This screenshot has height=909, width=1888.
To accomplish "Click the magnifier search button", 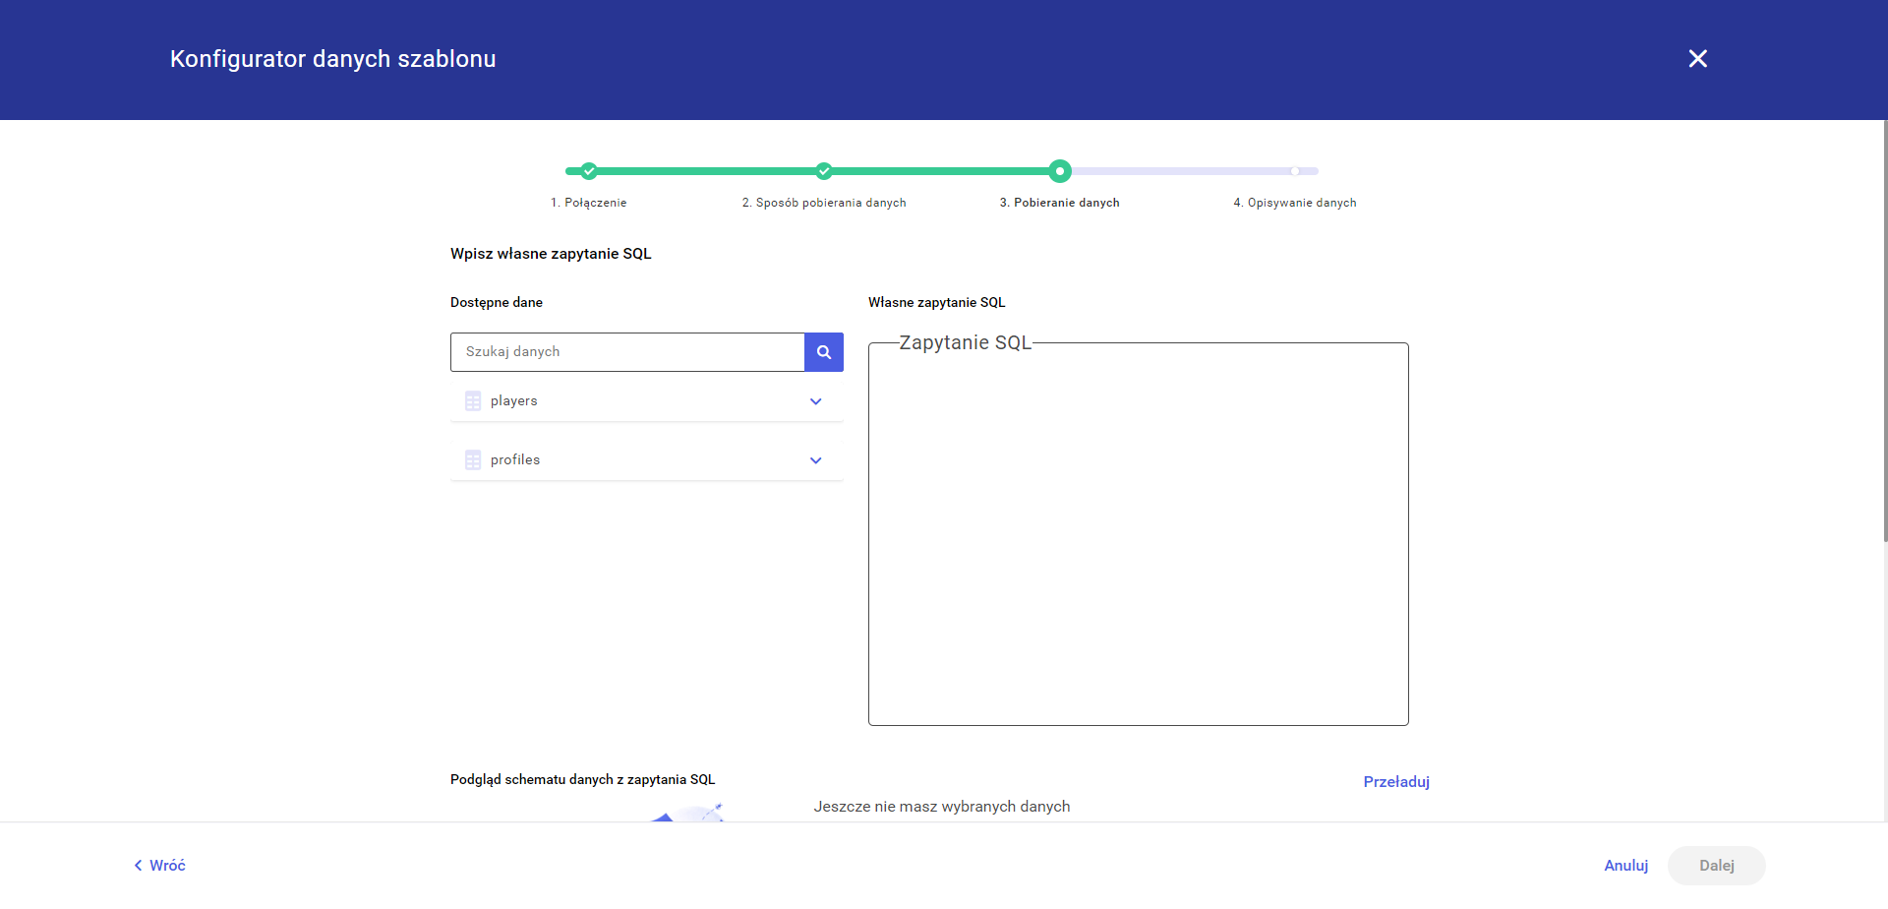I will (x=824, y=352).
